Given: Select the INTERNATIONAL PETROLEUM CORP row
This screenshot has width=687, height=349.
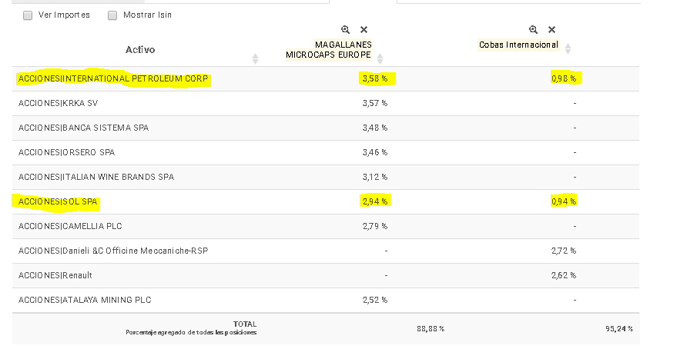Looking at the screenshot, I should coord(326,78).
